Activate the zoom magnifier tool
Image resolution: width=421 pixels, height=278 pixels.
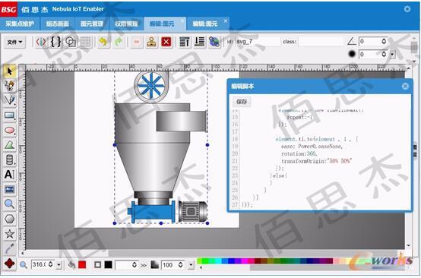click(x=10, y=204)
